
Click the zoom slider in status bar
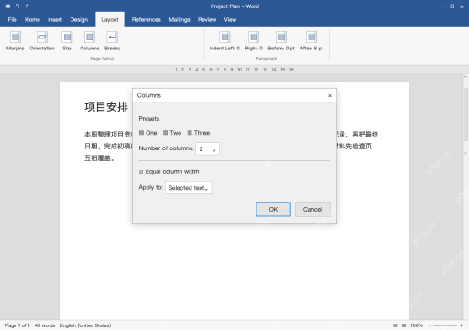[x=445, y=325]
